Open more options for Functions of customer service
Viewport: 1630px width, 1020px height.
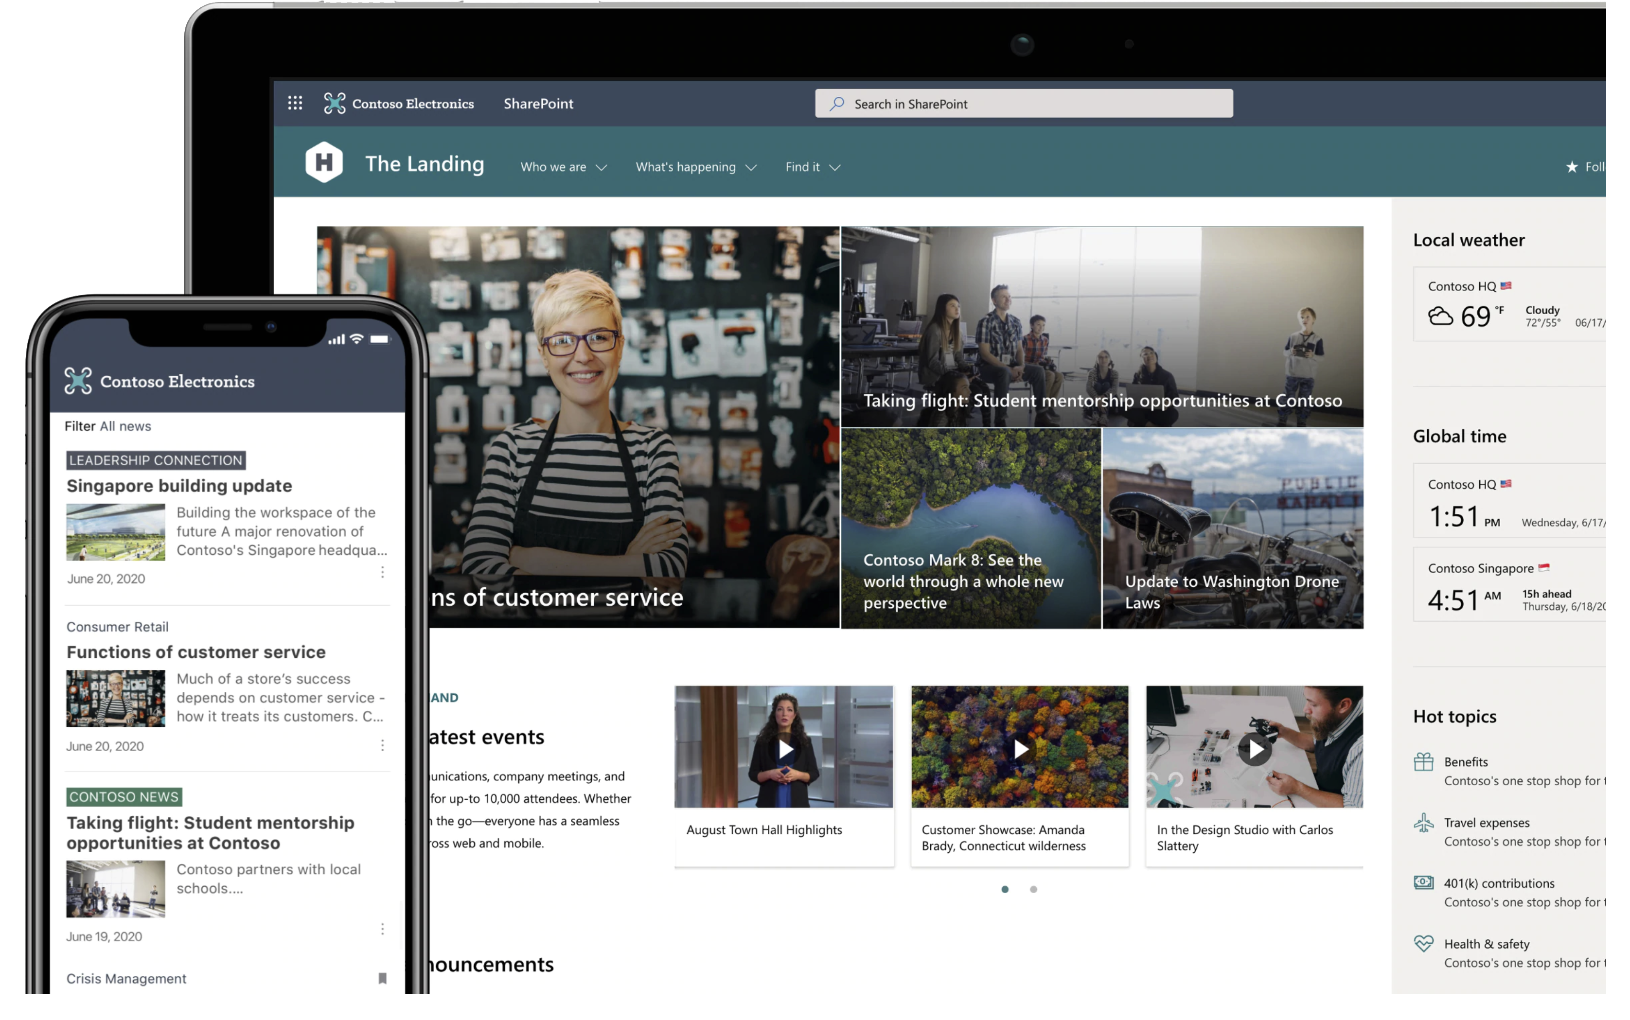tap(383, 745)
